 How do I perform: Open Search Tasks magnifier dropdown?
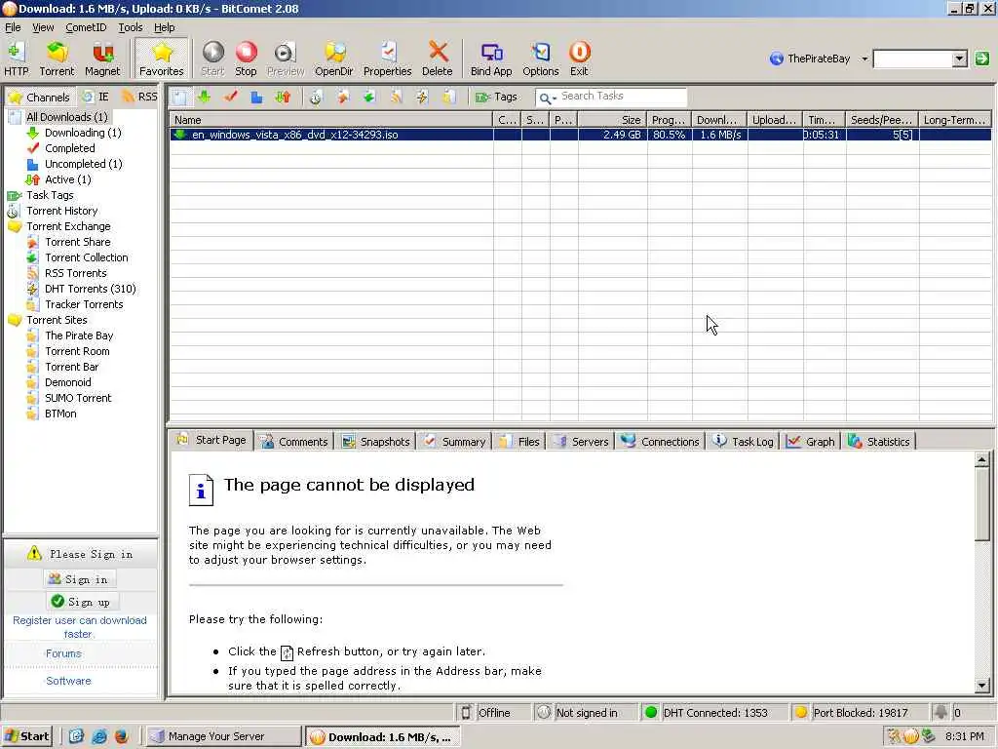click(548, 98)
